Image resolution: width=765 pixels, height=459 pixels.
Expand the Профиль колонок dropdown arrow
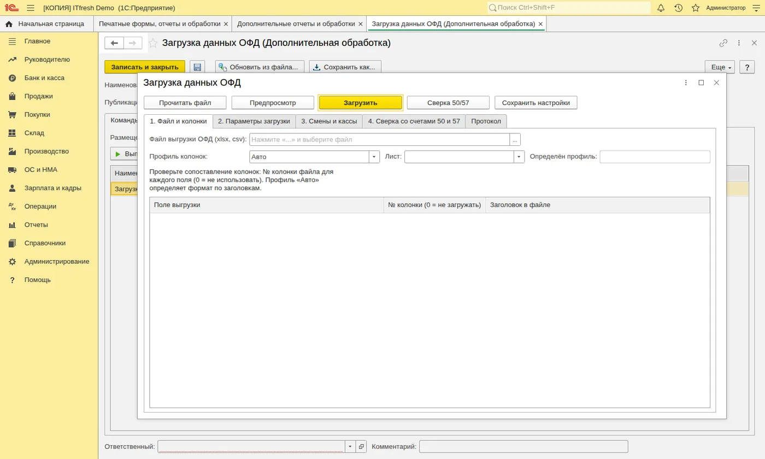pos(374,157)
